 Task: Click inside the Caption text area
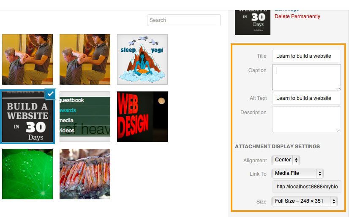(x=306, y=77)
